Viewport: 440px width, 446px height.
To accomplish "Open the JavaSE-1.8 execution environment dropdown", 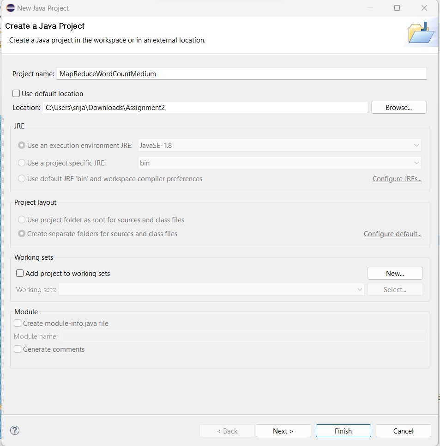I will click(417, 145).
